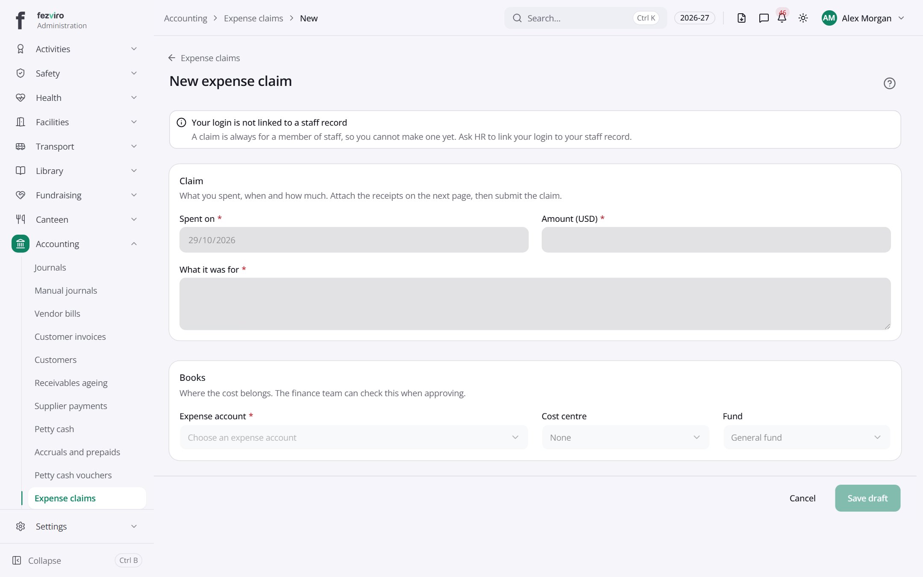Open Journals in the sidebar

point(50,267)
